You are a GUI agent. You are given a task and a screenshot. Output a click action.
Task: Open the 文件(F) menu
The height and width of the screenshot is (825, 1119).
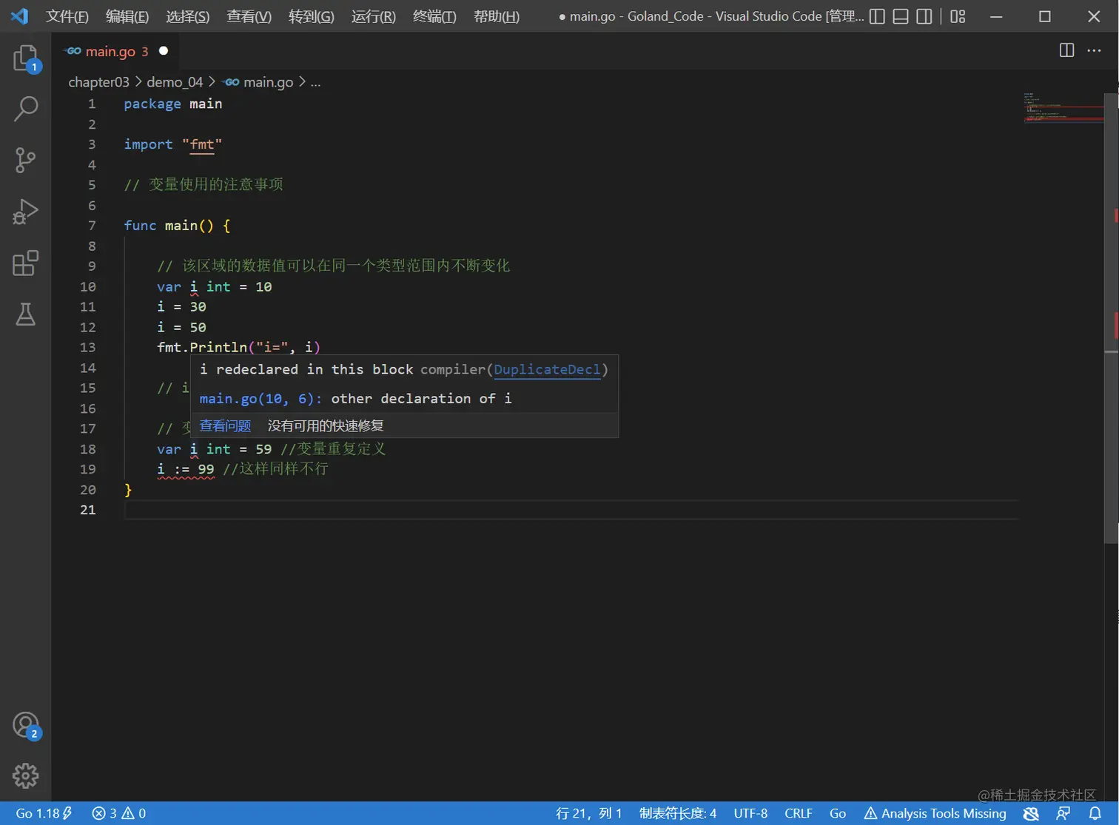(67, 16)
